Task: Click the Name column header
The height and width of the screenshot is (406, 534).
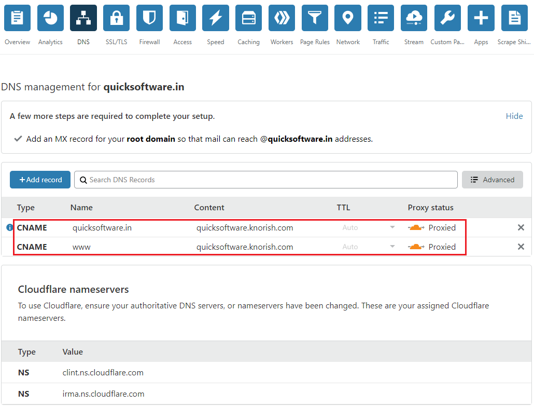Action: pyautogui.click(x=81, y=208)
